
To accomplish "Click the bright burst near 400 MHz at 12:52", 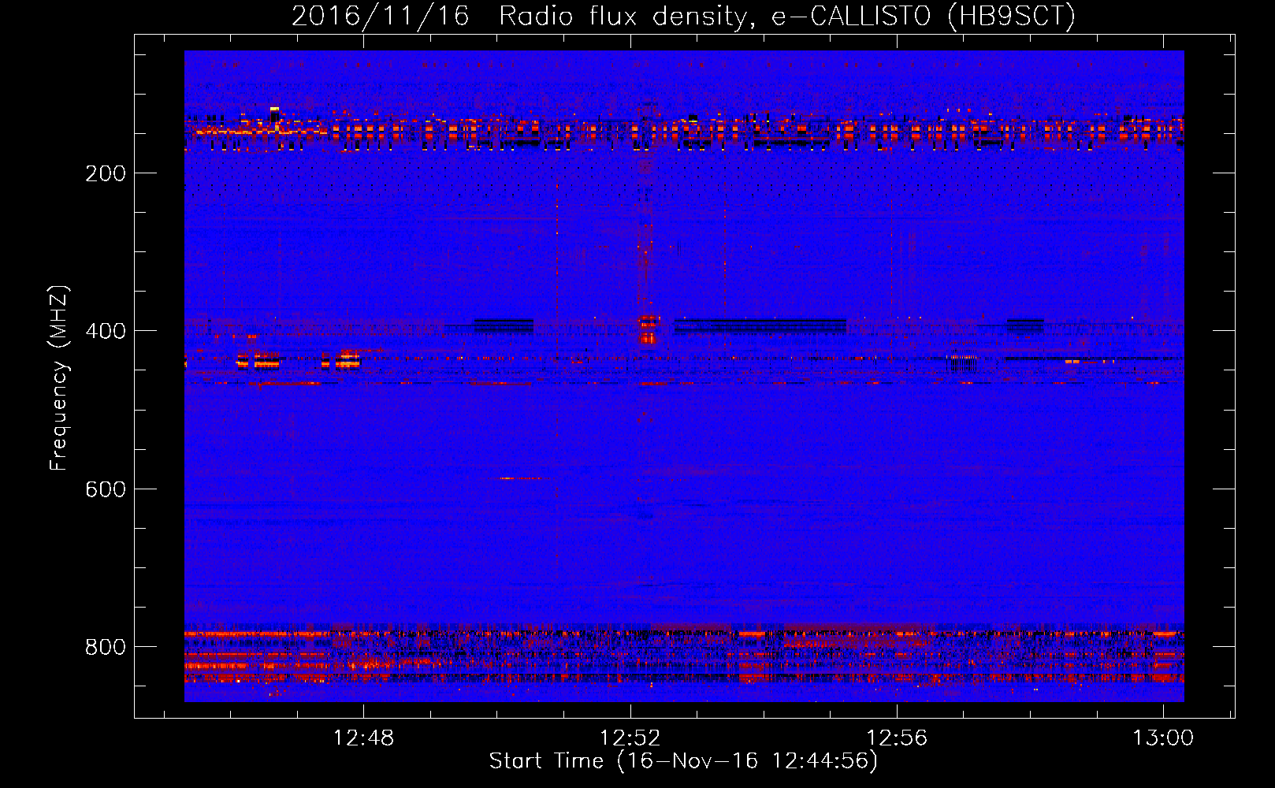I will [x=648, y=329].
